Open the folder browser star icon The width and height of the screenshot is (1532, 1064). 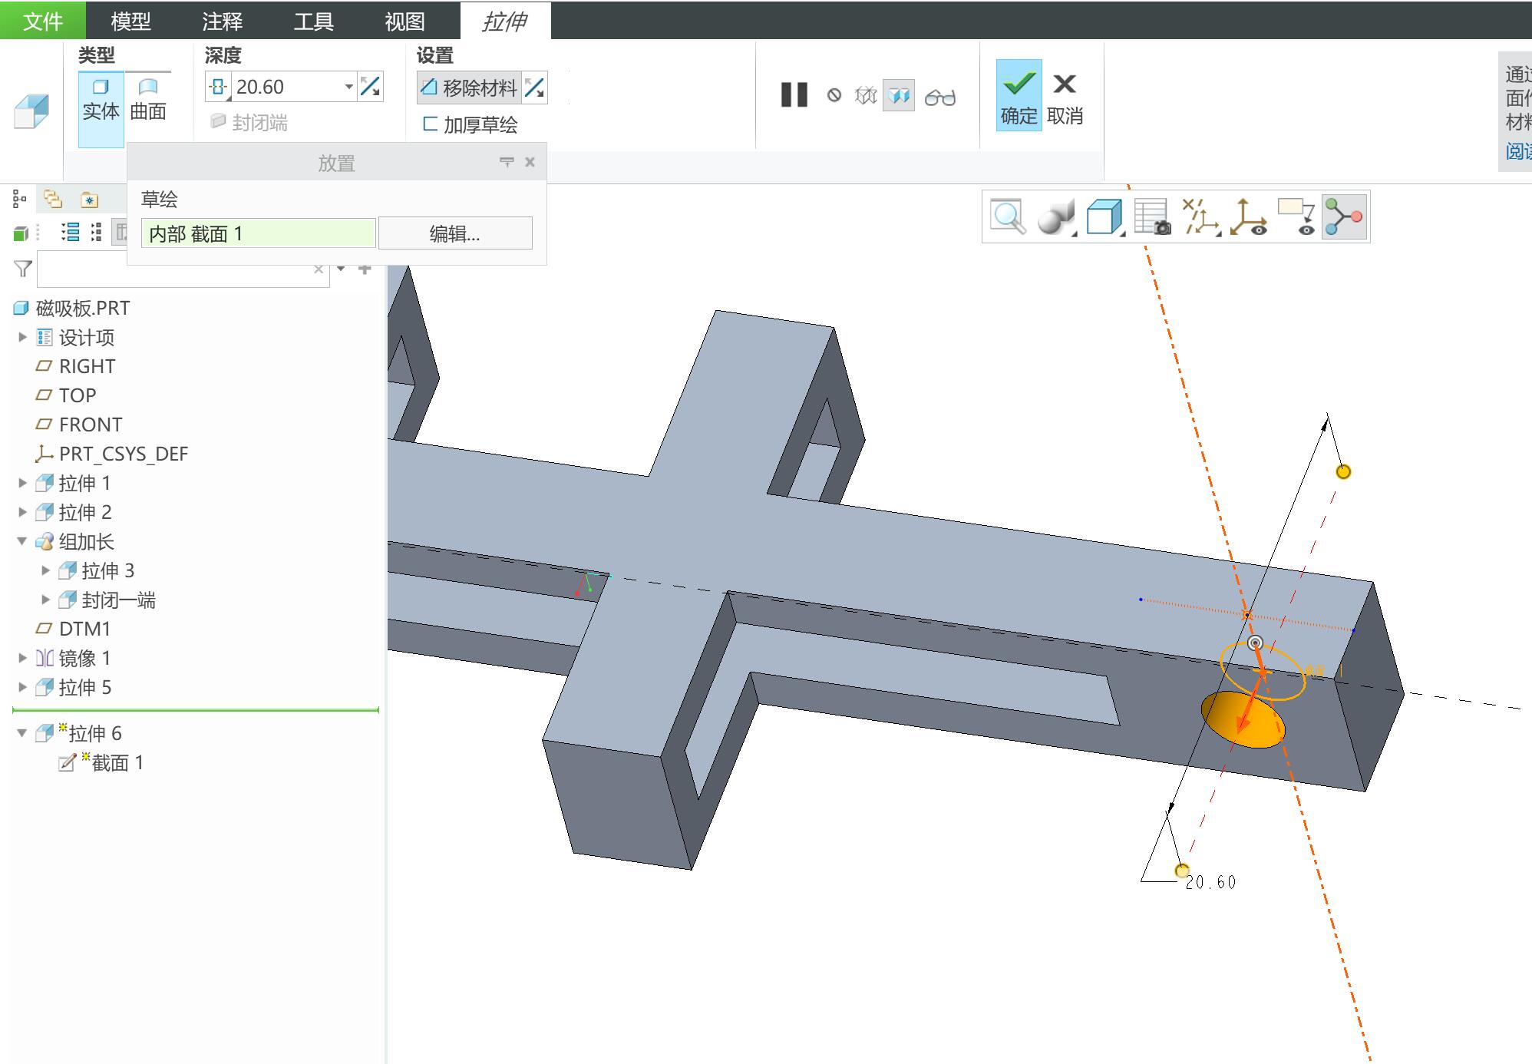(90, 200)
